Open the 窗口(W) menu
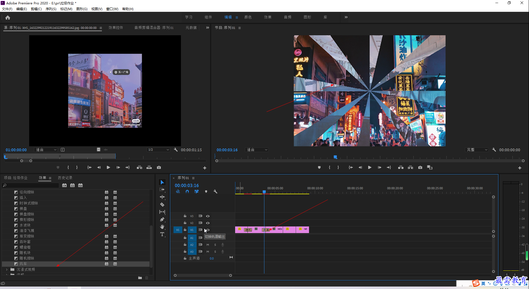 click(112, 9)
